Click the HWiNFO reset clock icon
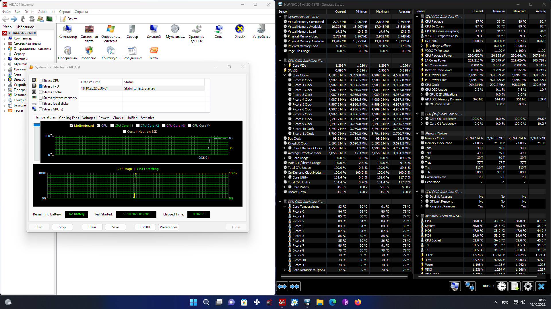551x309 pixels. pos(502,286)
